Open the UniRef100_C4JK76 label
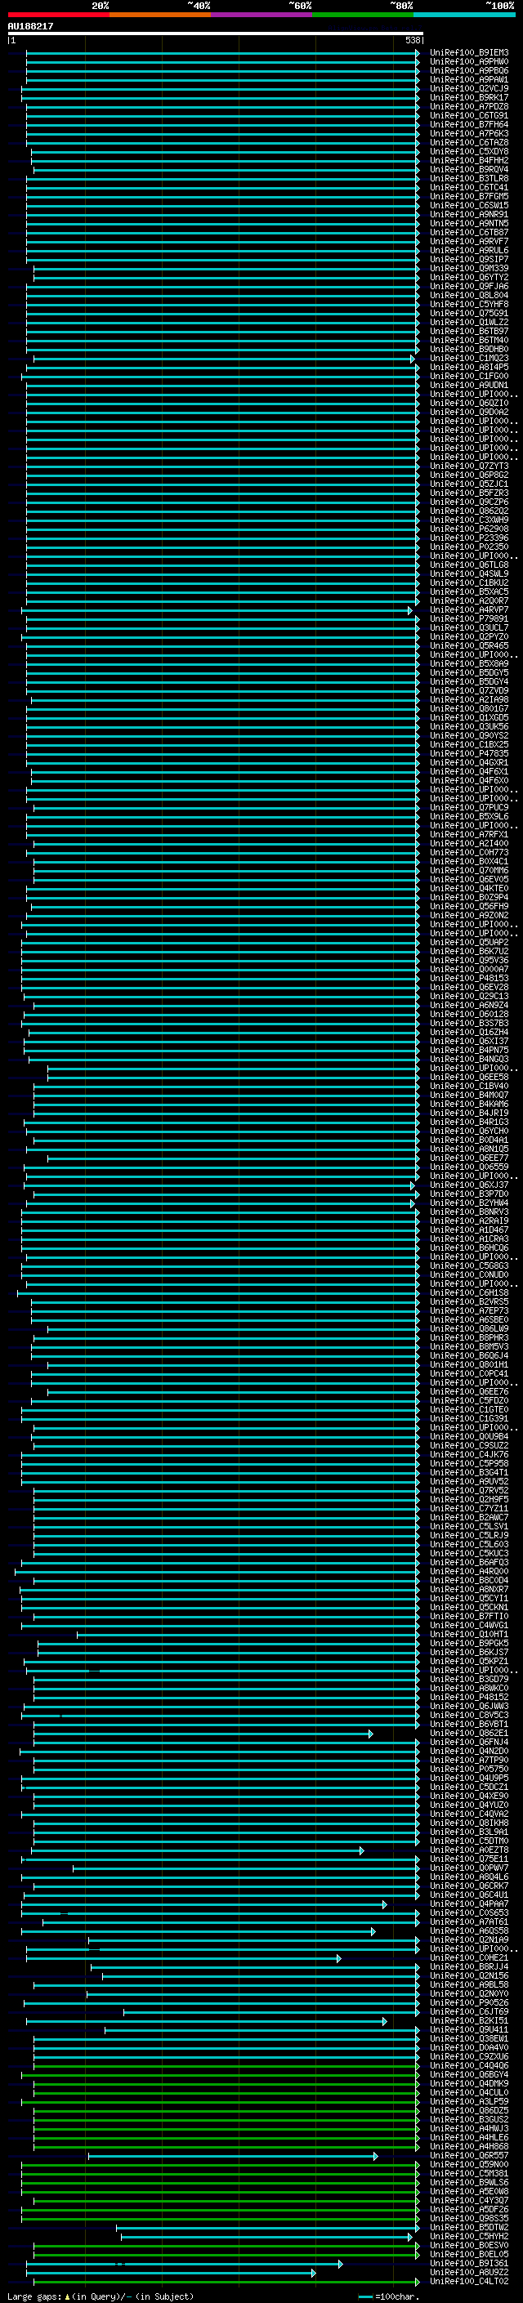The image size is (523, 2303). pyautogui.click(x=469, y=1453)
